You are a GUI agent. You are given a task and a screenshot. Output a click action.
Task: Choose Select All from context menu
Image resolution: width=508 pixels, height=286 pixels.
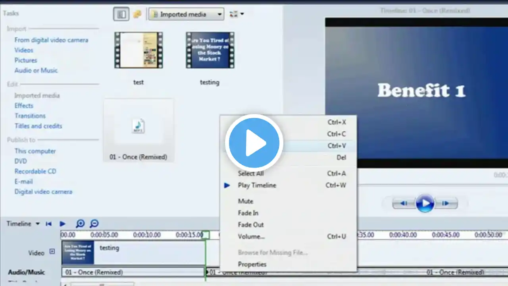point(289,174)
